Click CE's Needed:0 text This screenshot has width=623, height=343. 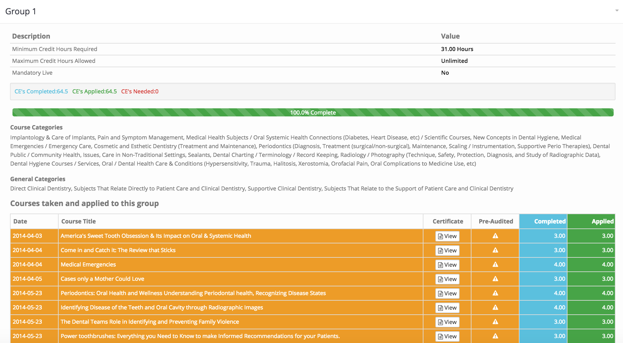(140, 92)
